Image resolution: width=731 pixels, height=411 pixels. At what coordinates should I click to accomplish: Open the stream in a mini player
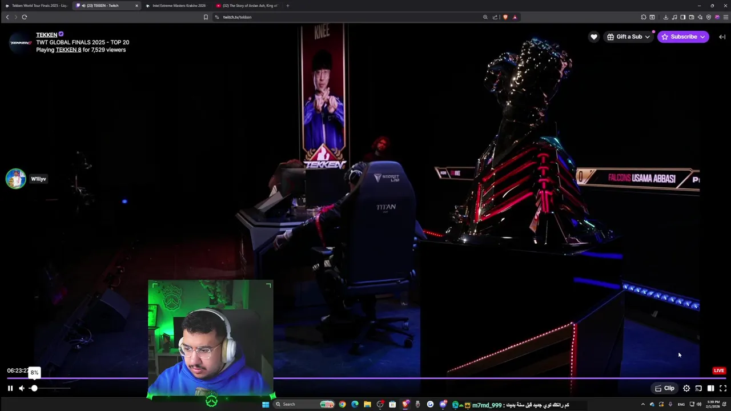[698, 388]
